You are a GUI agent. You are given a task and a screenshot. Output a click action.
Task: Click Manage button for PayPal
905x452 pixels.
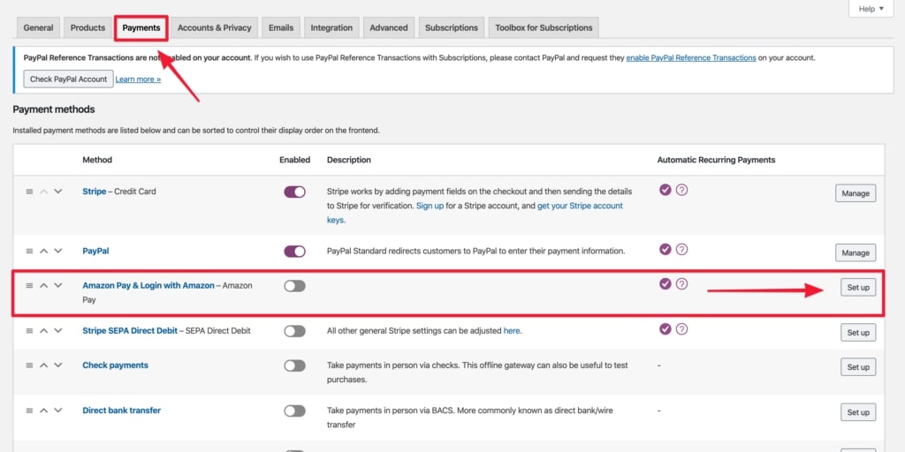(856, 252)
